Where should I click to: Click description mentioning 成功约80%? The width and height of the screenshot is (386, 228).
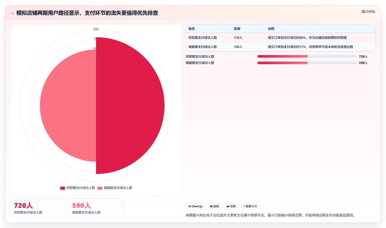pos(307,38)
